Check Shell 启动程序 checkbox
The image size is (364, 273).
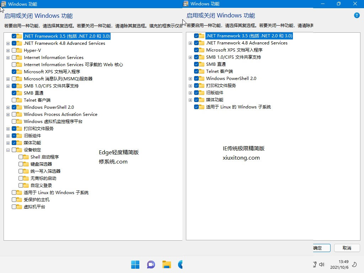21,157
